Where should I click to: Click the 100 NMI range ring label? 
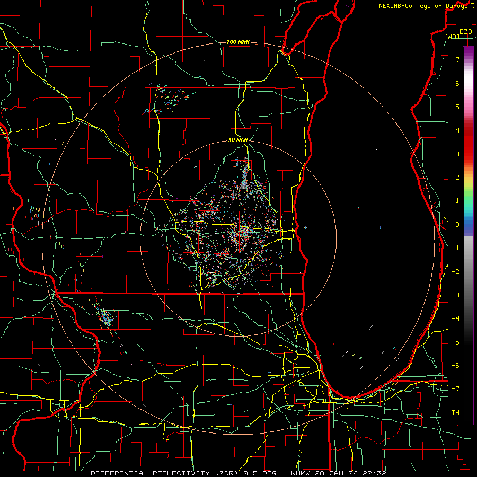(x=238, y=42)
